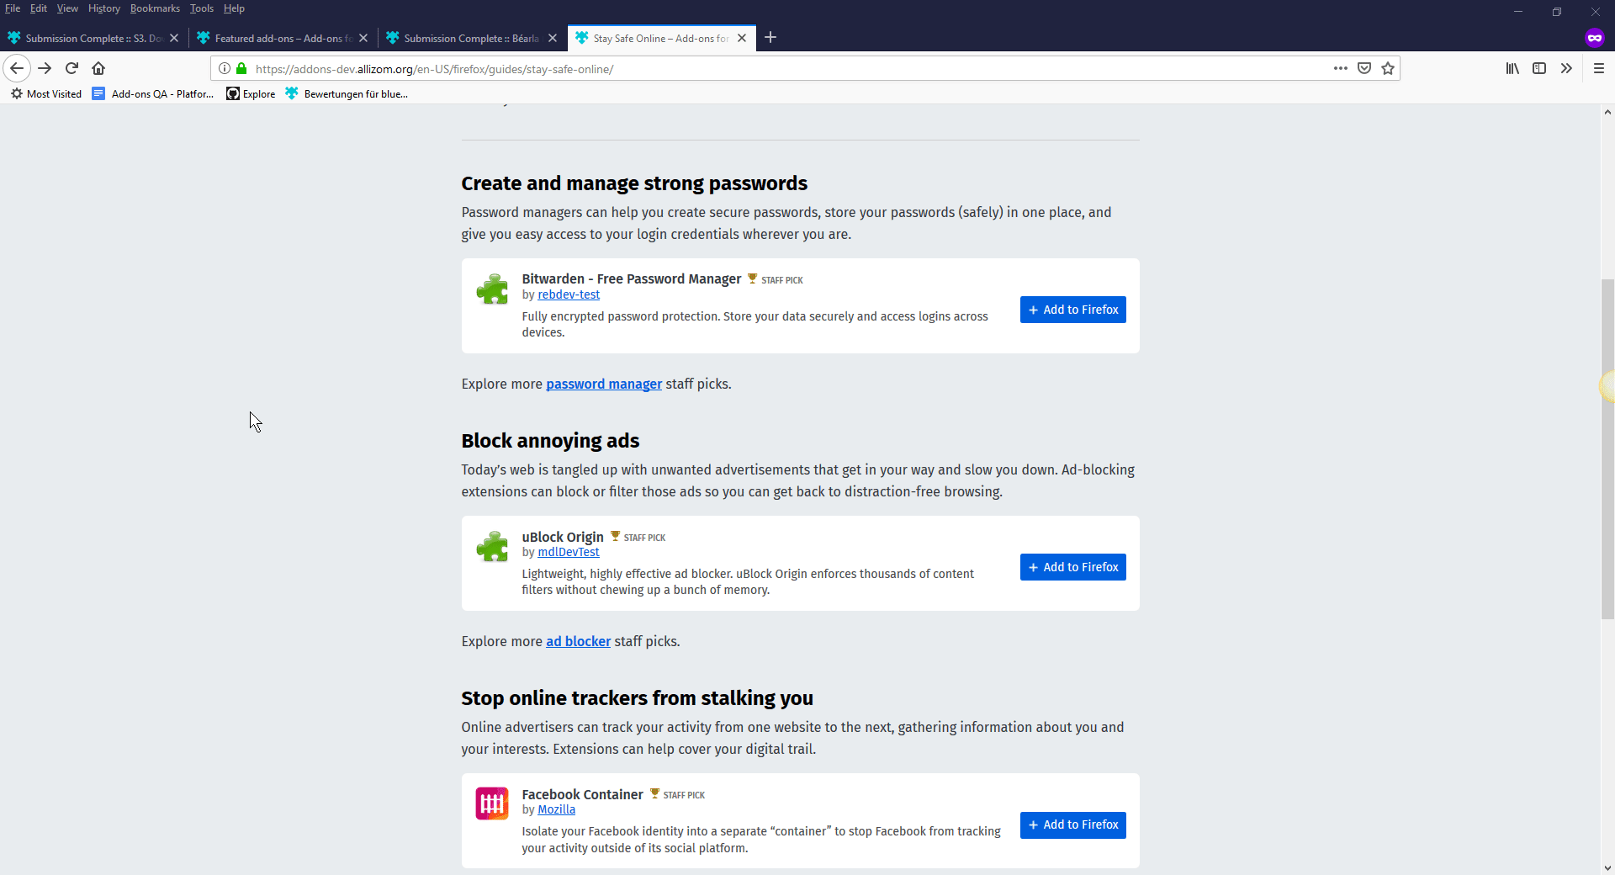
Task: Open the Bookmarks menu
Action: pyautogui.click(x=155, y=8)
